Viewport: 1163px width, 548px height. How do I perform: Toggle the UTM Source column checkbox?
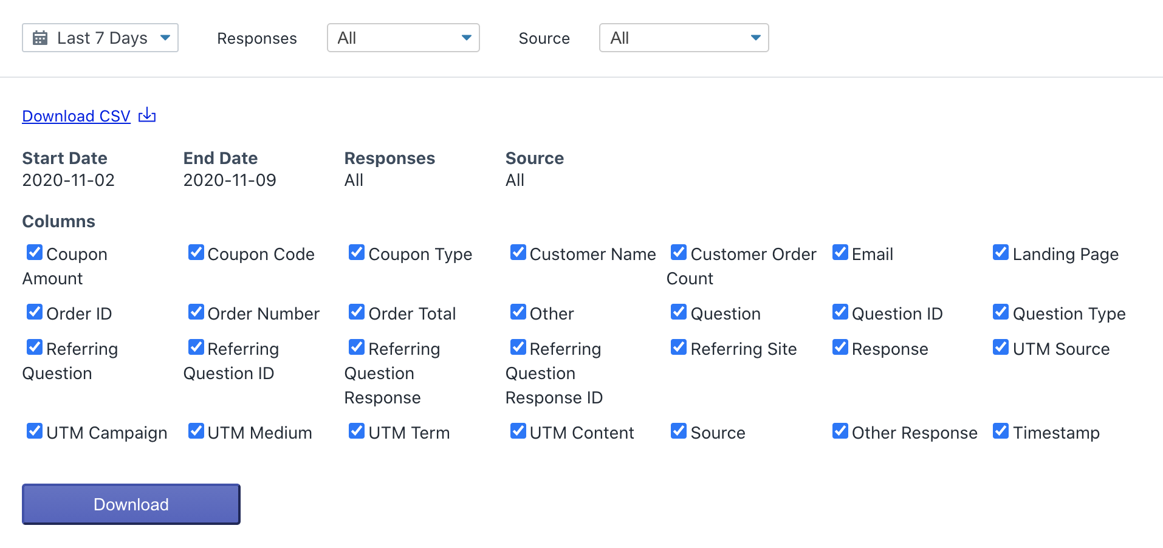pyautogui.click(x=1001, y=347)
